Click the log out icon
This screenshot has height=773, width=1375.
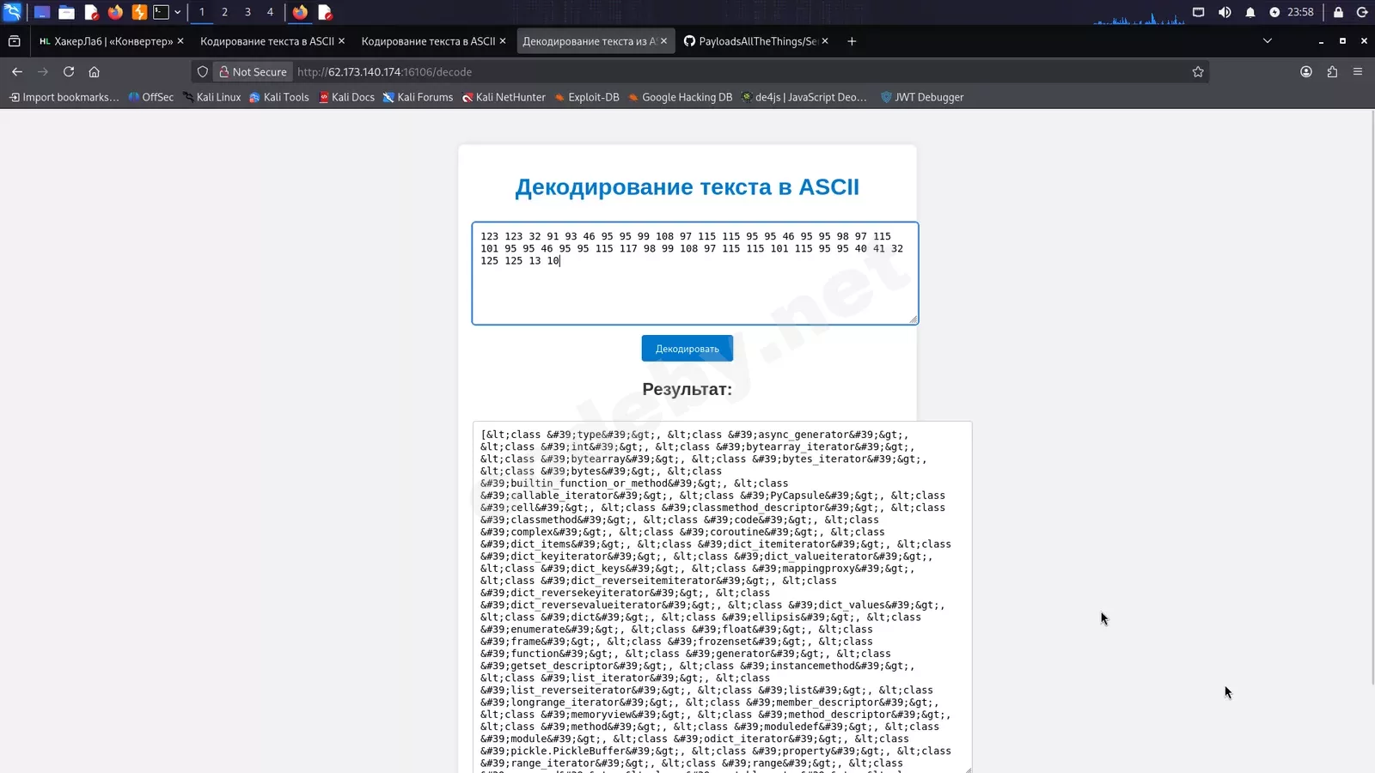pos(1362,12)
